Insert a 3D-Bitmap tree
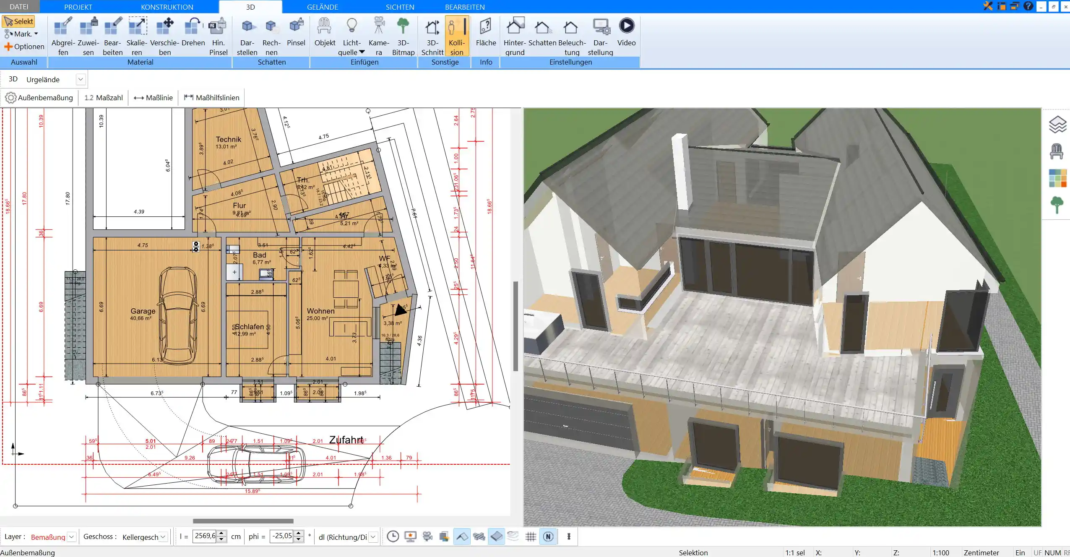 (403, 36)
